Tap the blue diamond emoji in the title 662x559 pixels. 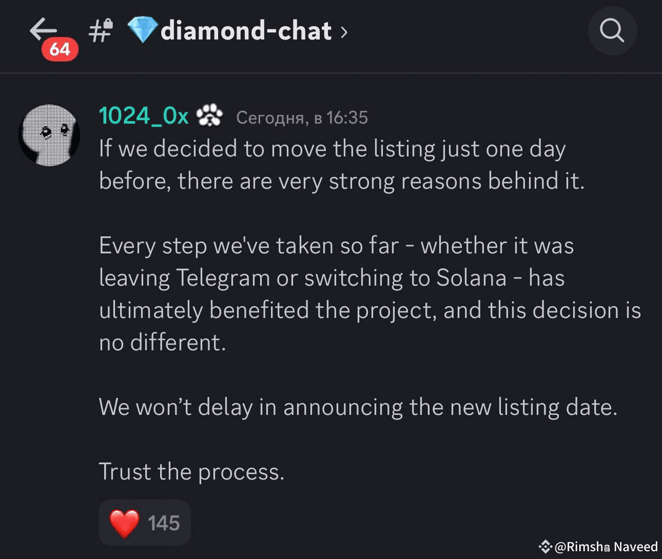click(x=142, y=30)
